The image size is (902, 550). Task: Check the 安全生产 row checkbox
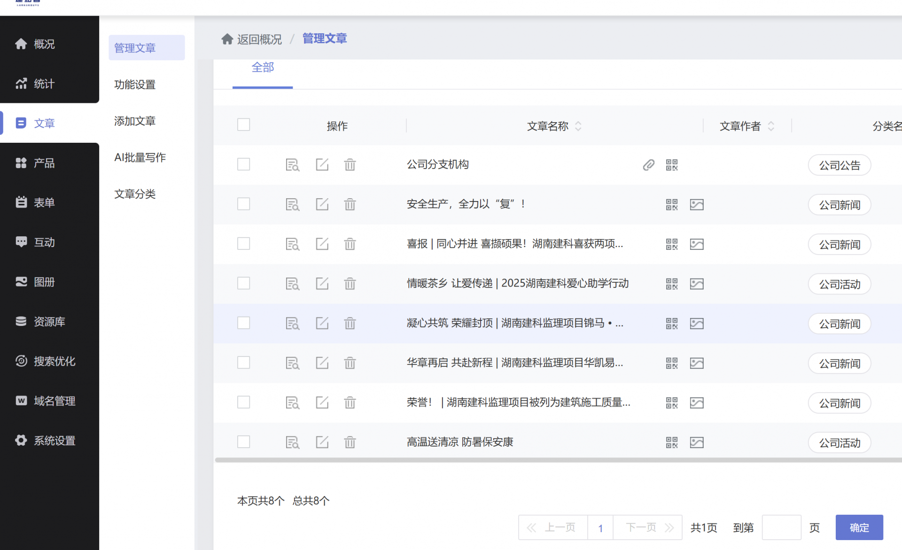click(x=243, y=204)
